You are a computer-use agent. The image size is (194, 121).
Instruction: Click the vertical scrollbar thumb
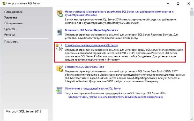[x=192, y=13]
